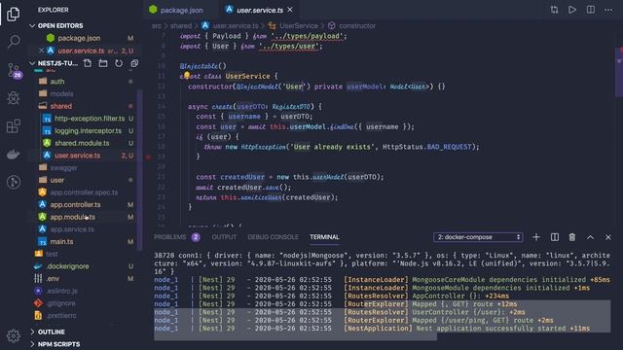
Task: Open app.controller.spec.ts file
Action: tap(84, 192)
